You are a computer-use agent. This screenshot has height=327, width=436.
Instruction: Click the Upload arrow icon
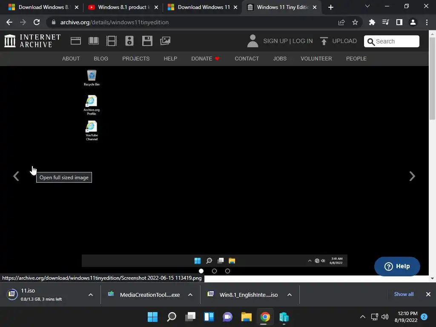coord(324,41)
